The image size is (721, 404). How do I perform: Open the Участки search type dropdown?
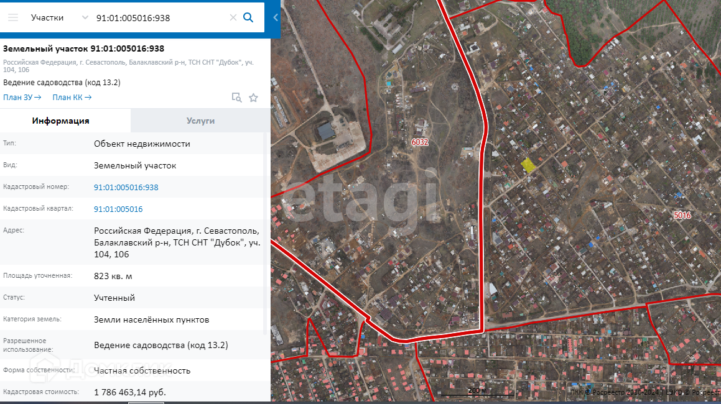pyautogui.click(x=60, y=17)
